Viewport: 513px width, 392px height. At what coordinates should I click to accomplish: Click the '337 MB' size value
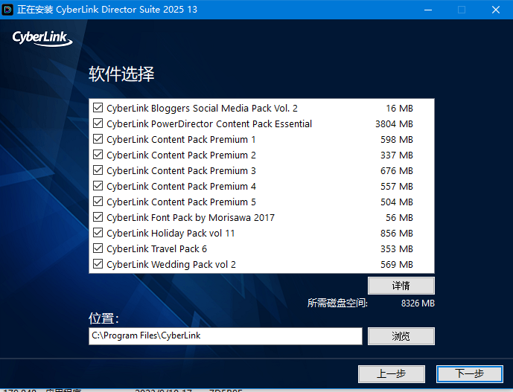[397, 155]
